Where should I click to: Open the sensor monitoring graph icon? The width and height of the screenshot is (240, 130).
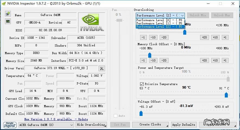tap(8, 21)
